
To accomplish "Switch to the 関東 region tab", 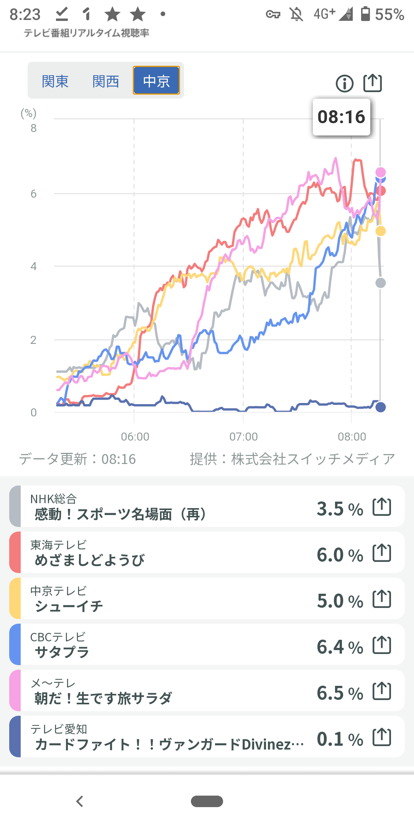I will [x=55, y=81].
